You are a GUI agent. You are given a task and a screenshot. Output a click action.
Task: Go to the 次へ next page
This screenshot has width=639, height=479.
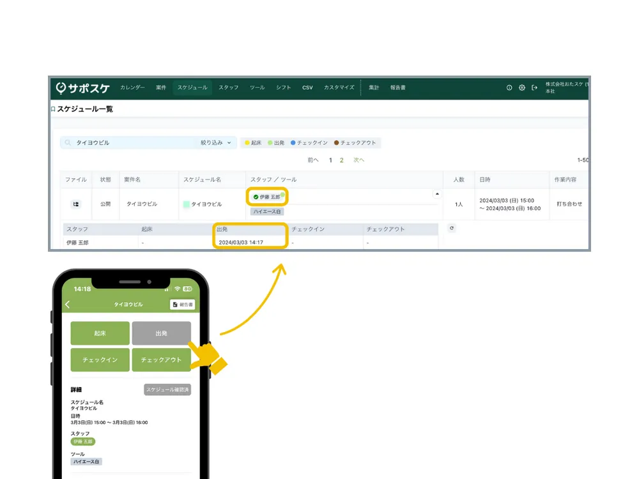(x=358, y=160)
